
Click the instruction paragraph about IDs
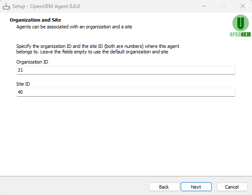(x=98, y=49)
